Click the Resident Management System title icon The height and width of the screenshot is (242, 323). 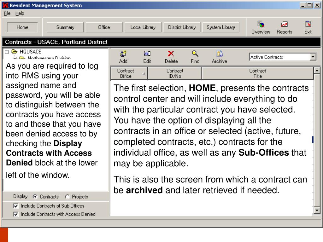pos(6,5)
